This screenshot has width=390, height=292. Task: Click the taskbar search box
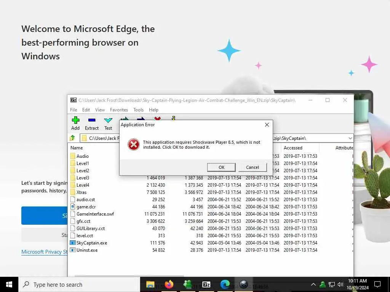pos(79,284)
